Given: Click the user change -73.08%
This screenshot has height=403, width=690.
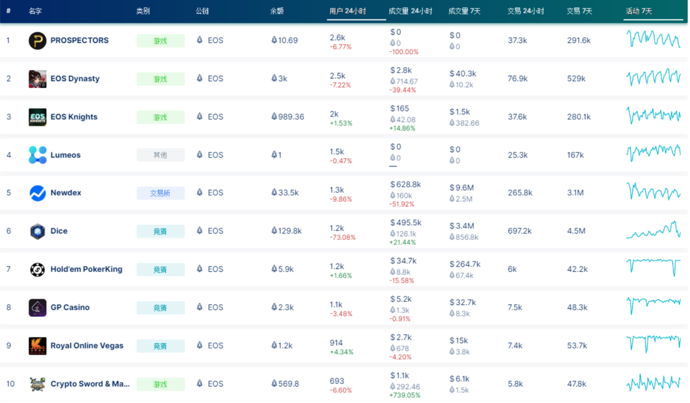Looking at the screenshot, I should [x=343, y=238].
